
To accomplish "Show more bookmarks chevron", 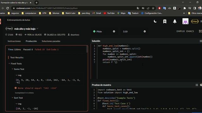I will 184,13.
